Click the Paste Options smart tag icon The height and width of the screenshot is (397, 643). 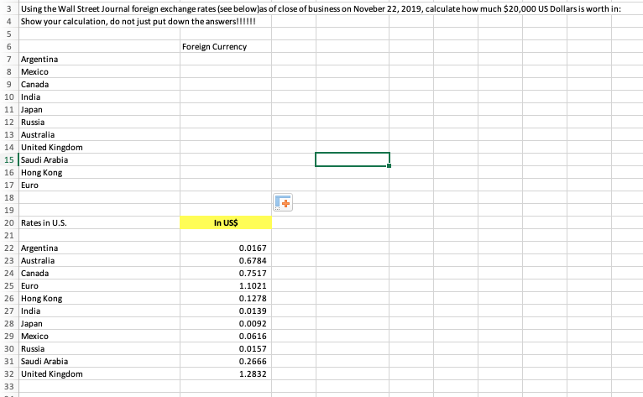283,202
